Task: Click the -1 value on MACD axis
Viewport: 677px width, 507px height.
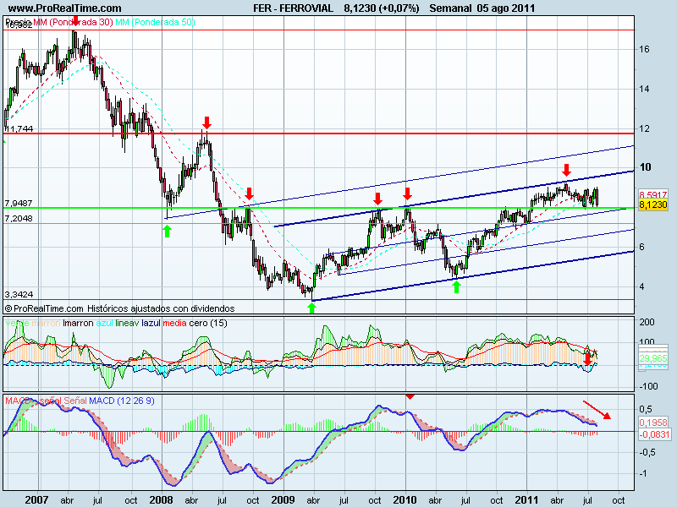Action: [x=645, y=473]
